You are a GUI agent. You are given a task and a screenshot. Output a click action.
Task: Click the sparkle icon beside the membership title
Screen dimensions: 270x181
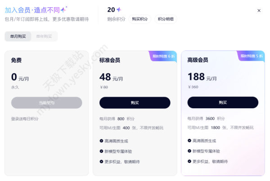tap(63, 9)
